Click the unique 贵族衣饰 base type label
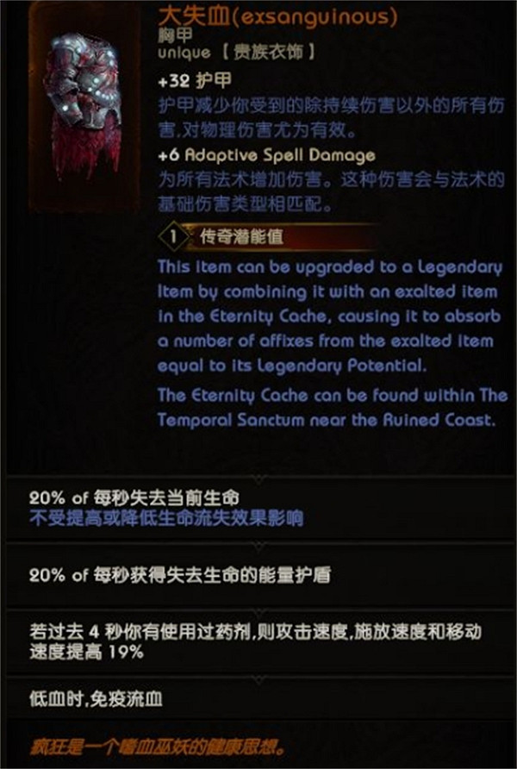 pyautogui.click(x=237, y=53)
